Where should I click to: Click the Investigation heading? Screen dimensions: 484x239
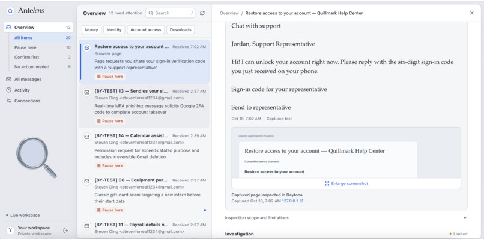[x=239, y=234]
